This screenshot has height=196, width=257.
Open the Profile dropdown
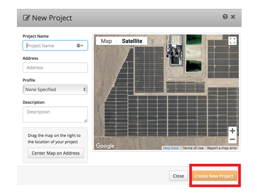coord(55,89)
